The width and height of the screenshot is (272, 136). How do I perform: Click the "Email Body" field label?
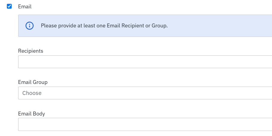point(32,114)
